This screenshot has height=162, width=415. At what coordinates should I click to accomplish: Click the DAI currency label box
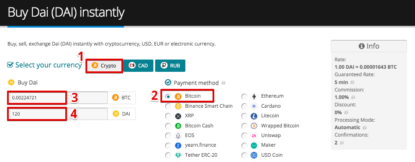point(122,114)
